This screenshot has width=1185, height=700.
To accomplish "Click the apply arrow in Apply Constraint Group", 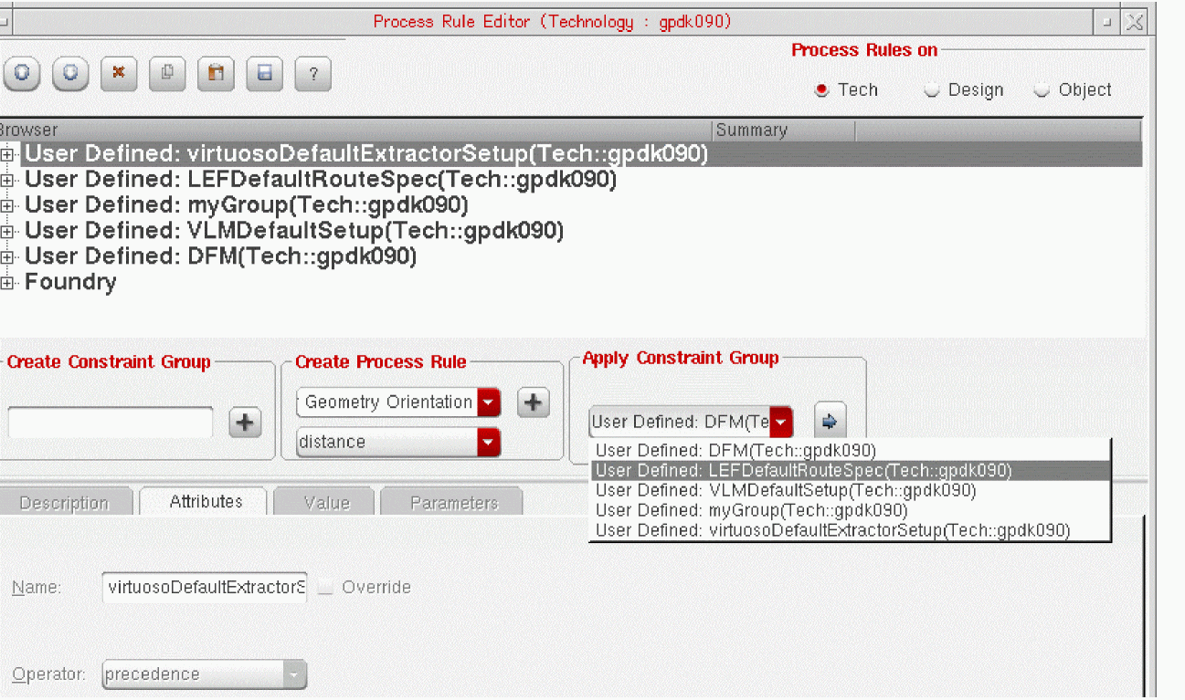I will [x=831, y=422].
